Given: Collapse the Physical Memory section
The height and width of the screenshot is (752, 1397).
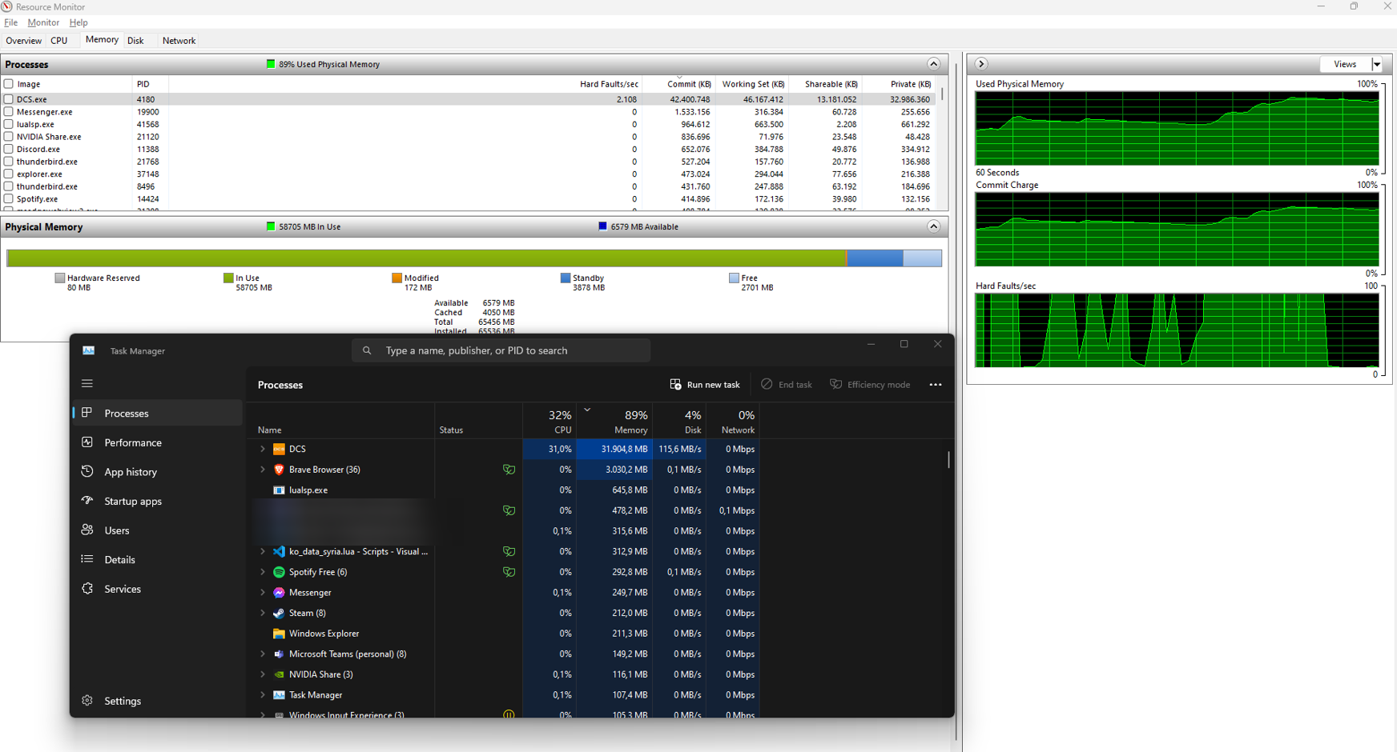Looking at the screenshot, I should 933,226.
